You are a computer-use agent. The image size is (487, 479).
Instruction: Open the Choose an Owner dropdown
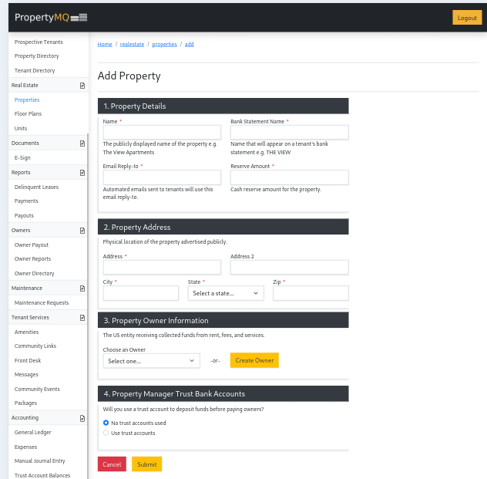151,360
